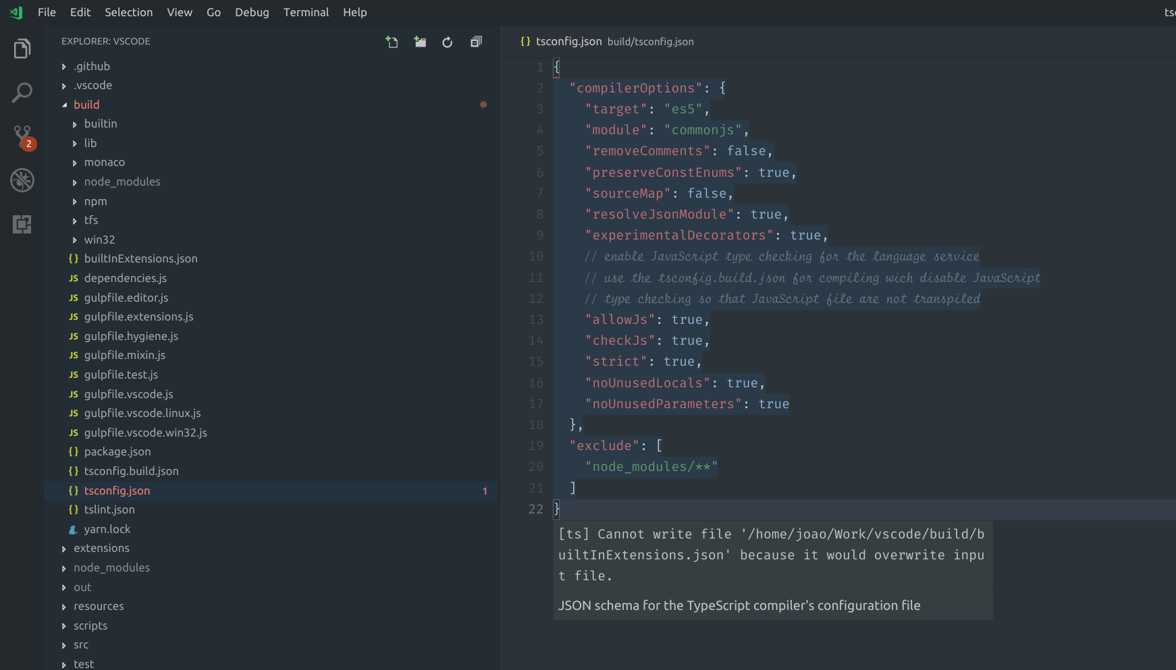Open the Extensions view icon
The image size is (1176, 670).
pos(22,224)
